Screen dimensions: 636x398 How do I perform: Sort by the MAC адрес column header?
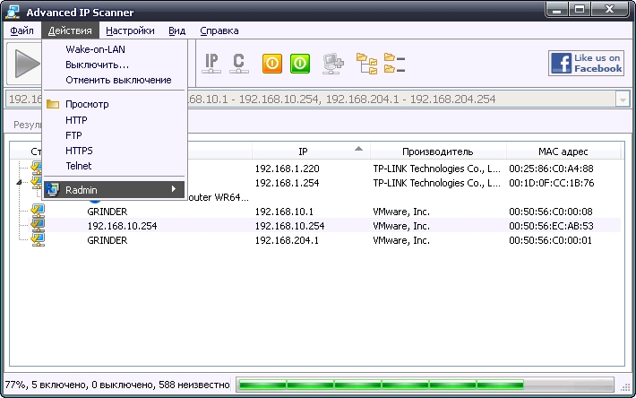[x=563, y=151]
